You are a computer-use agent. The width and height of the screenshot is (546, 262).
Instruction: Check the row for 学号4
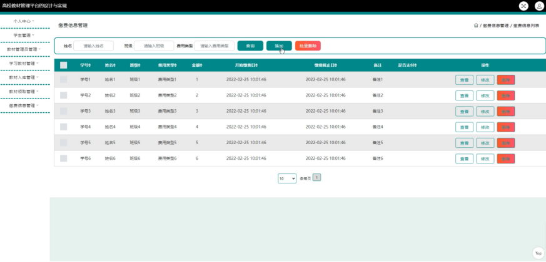coord(63,127)
